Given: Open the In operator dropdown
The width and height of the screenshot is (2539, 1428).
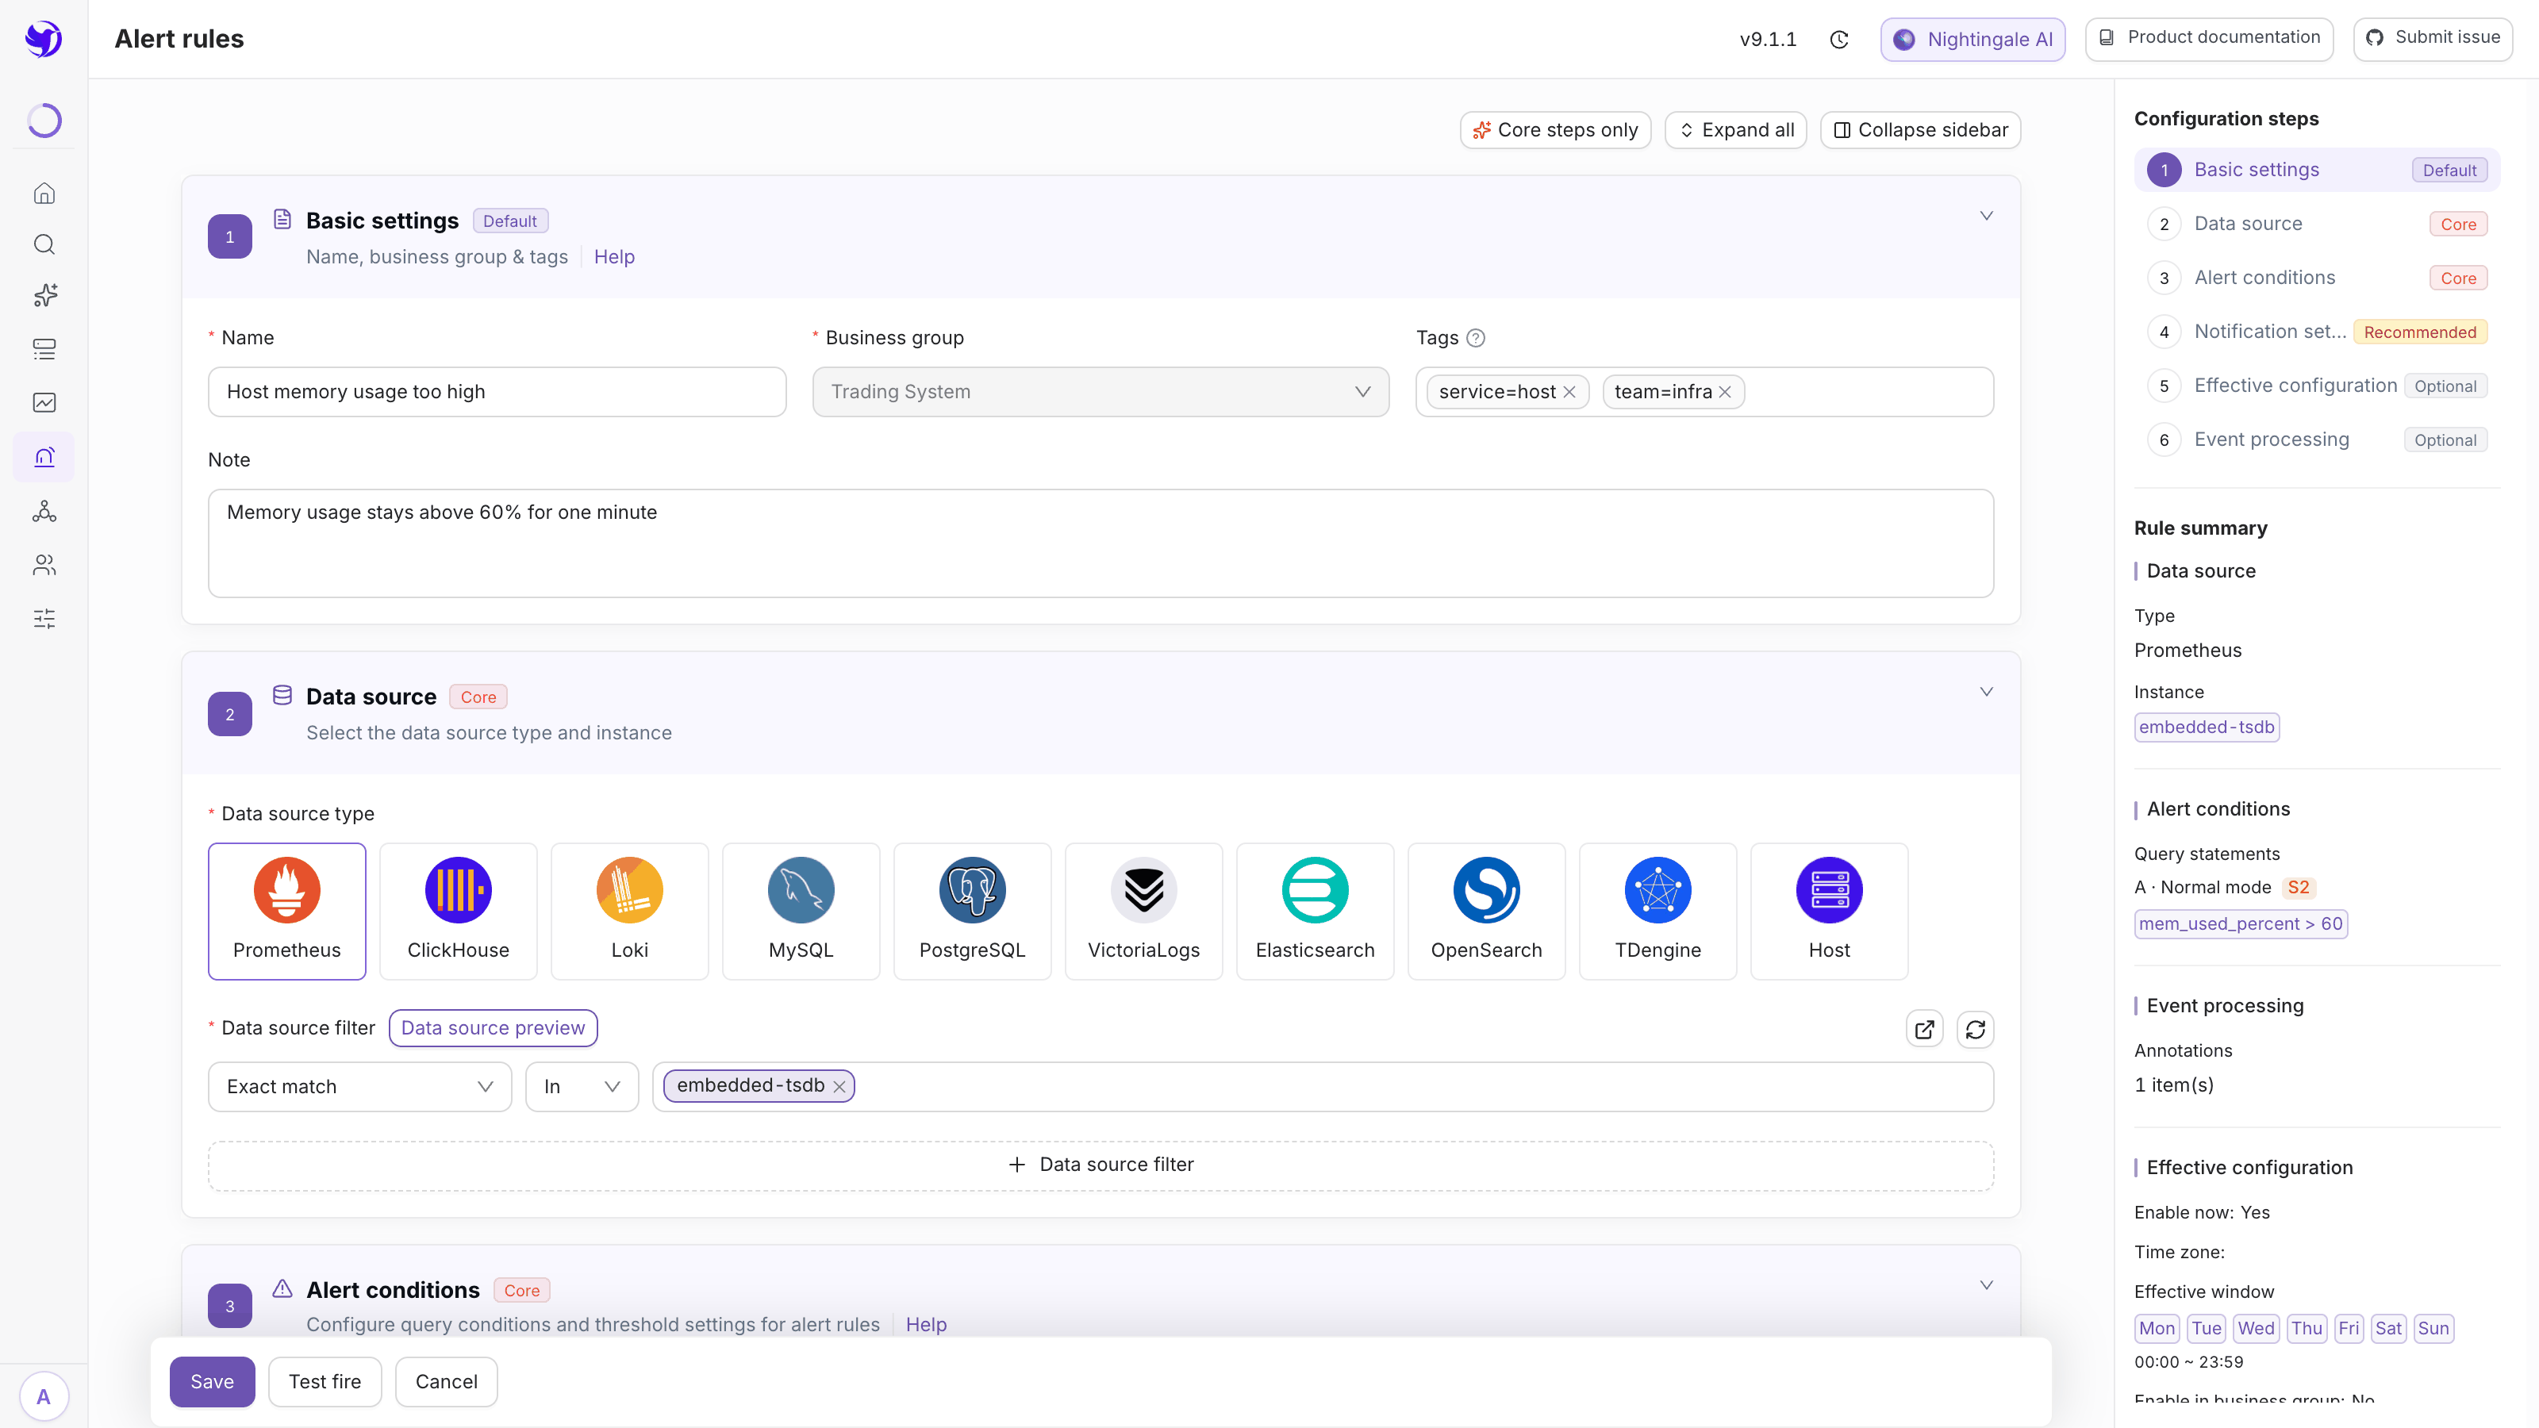Looking at the screenshot, I should tap(582, 1086).
